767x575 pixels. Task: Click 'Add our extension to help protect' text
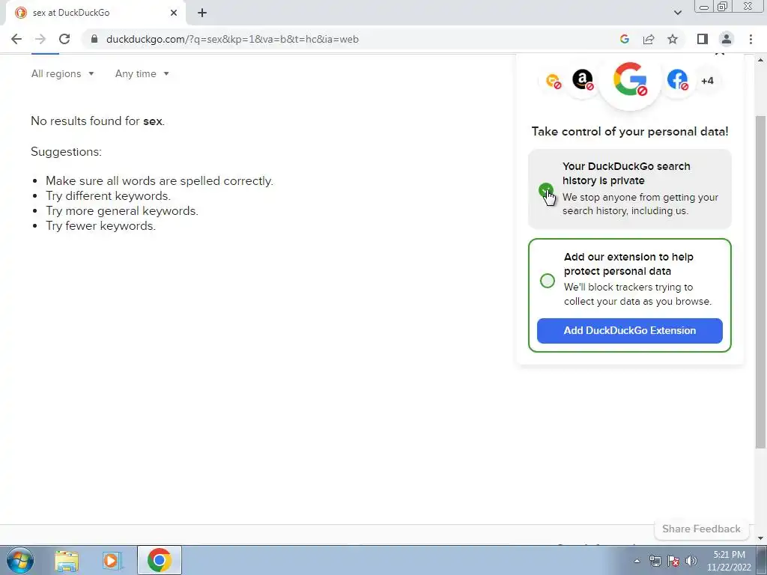(628, 264)
